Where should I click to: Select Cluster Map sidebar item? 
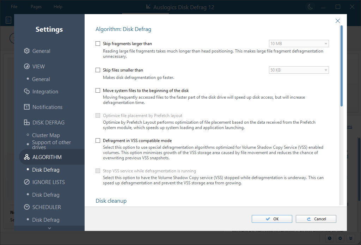(46, 135)
